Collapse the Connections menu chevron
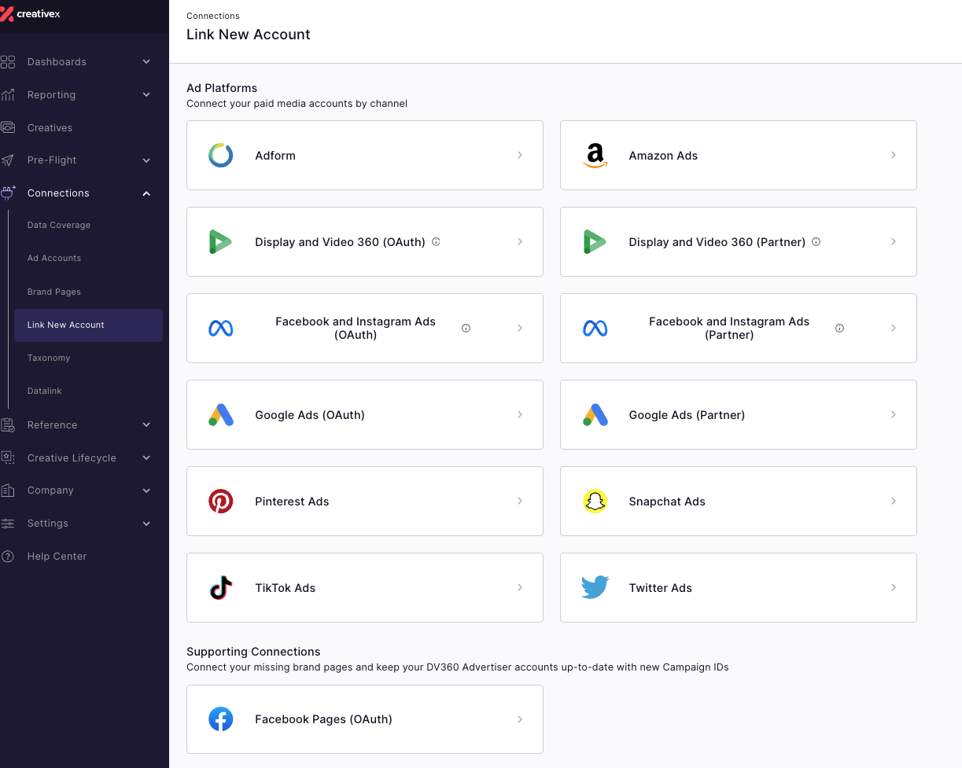 click(146, 193)
